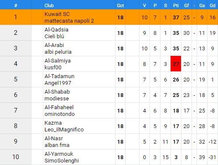Open the Al-Fahaheel club link

(x=59, y=107)
